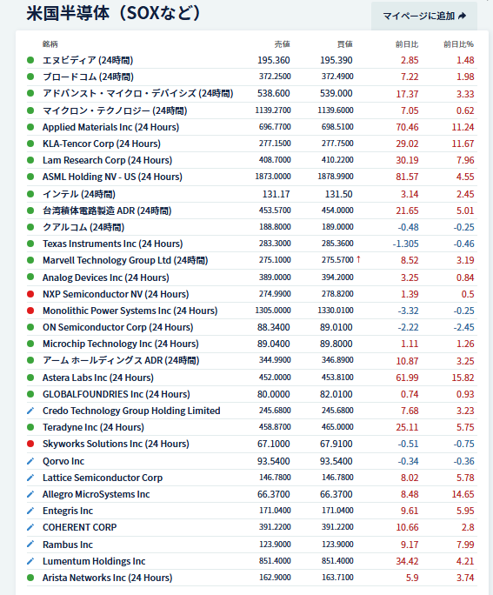Click red status dot for Skyworks Solutions Inc
The width and height of the screenshot is (493, 595).
30,444
